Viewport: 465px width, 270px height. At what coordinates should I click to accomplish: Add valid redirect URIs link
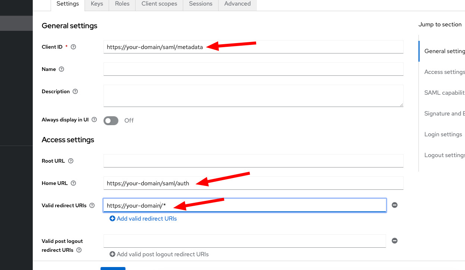(x=143, y=219)
